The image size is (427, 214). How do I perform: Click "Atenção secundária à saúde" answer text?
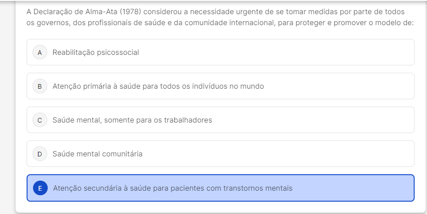coord(99,188)
